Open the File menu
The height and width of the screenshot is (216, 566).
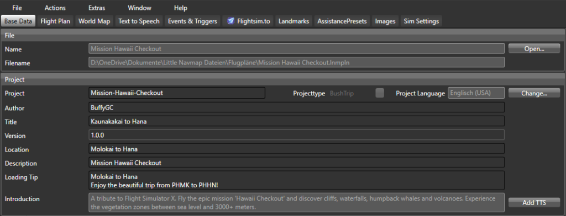click(x=17, y=8)
